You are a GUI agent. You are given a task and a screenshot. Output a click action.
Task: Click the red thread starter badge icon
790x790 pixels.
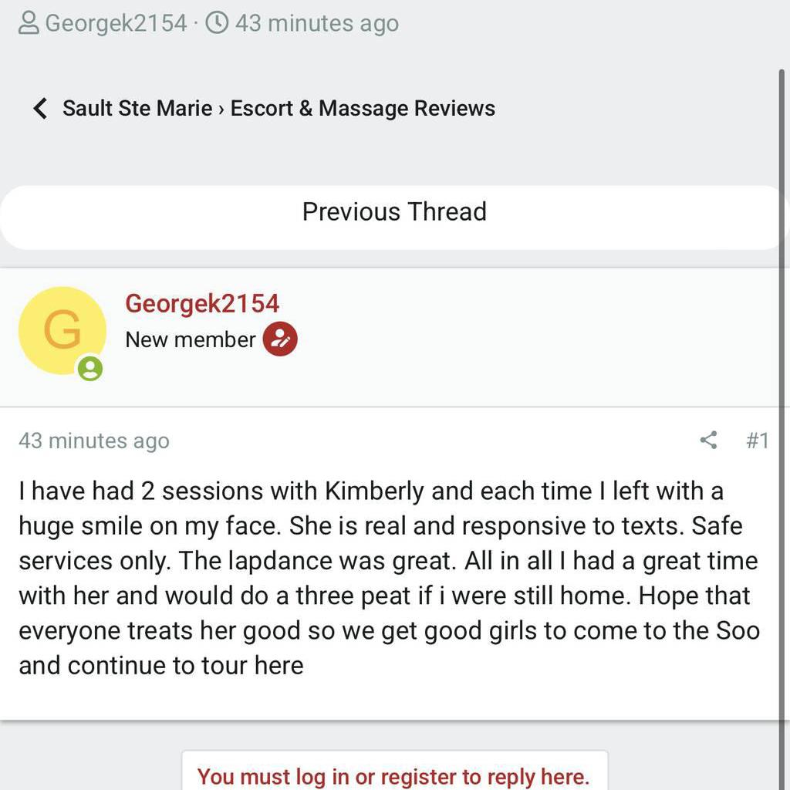(x=280, y=339)
